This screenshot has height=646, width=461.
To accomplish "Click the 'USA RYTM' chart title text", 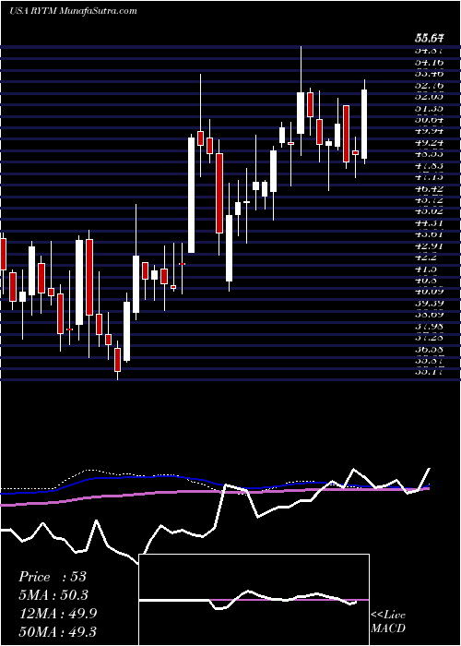I will 35,11.
